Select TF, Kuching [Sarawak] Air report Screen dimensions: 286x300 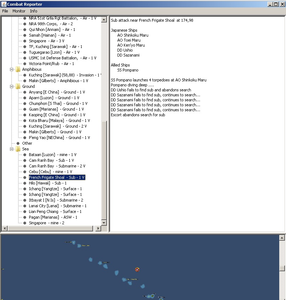click(56, 47)
